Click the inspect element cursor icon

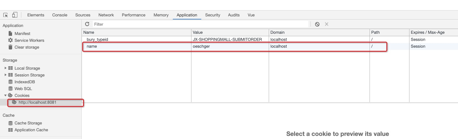coord(6,15)
